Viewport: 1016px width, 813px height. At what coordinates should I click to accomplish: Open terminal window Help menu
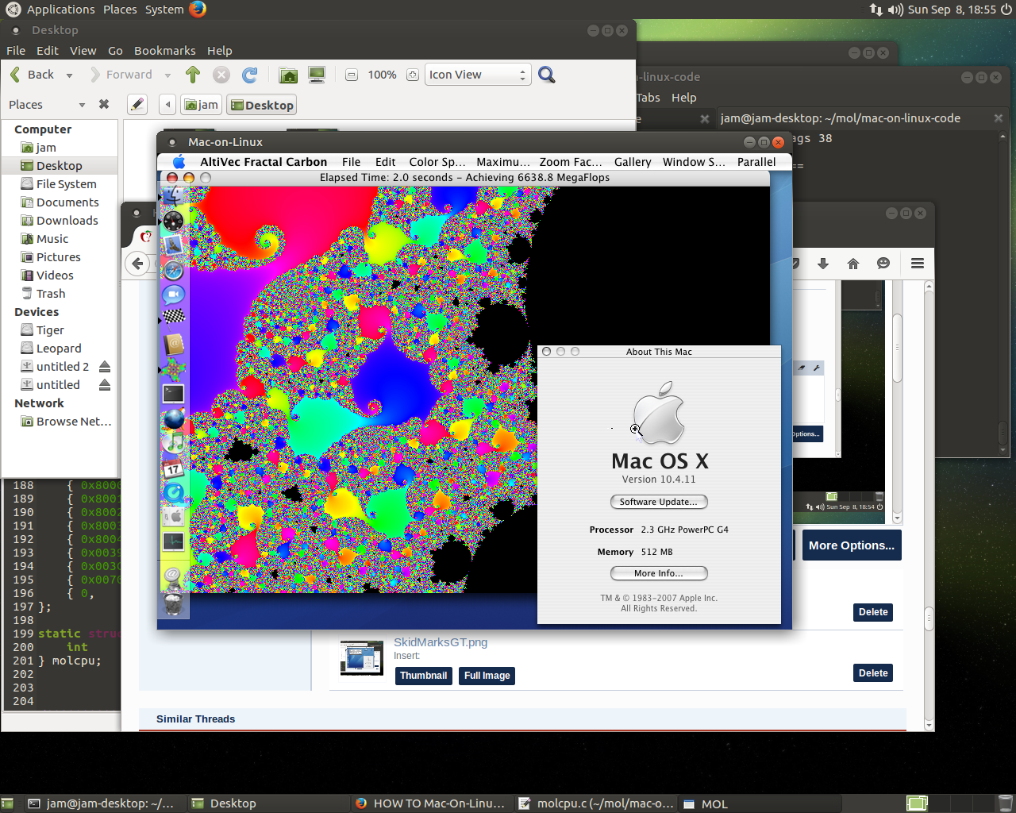(683, 98)
